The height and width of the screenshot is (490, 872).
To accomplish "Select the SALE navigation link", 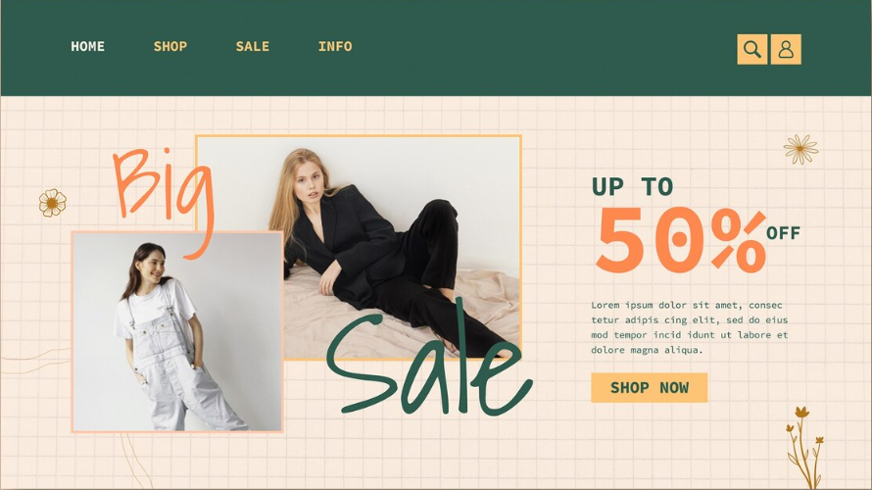I will point(253,47).
